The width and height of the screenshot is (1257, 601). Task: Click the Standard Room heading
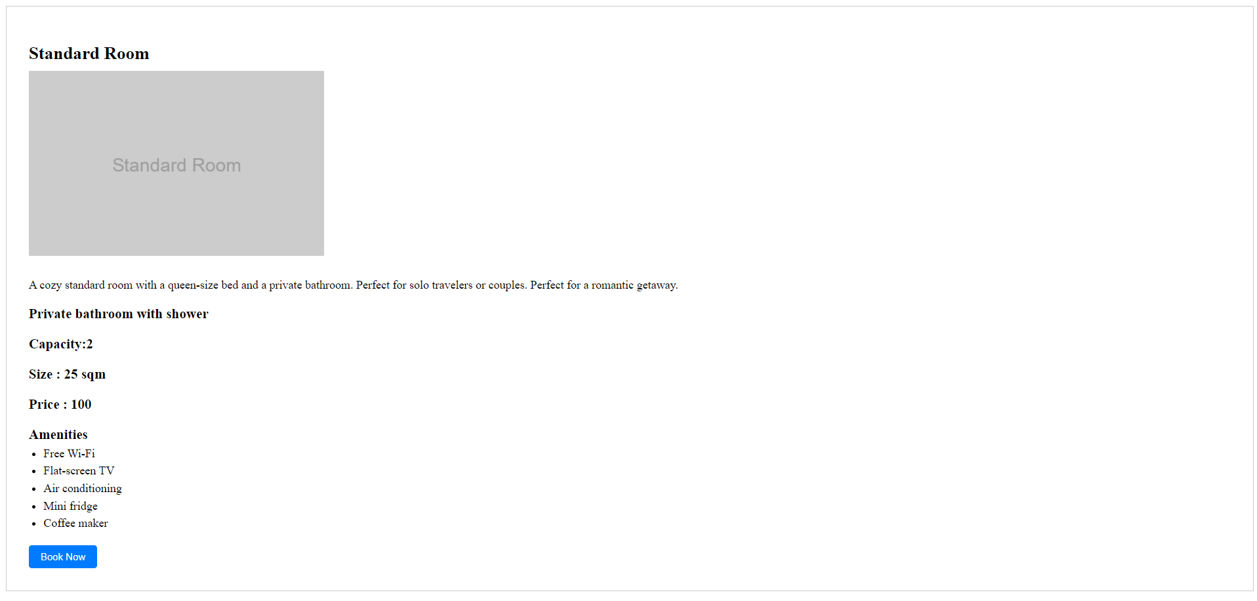pyautogui.click(x=89, y=53)
